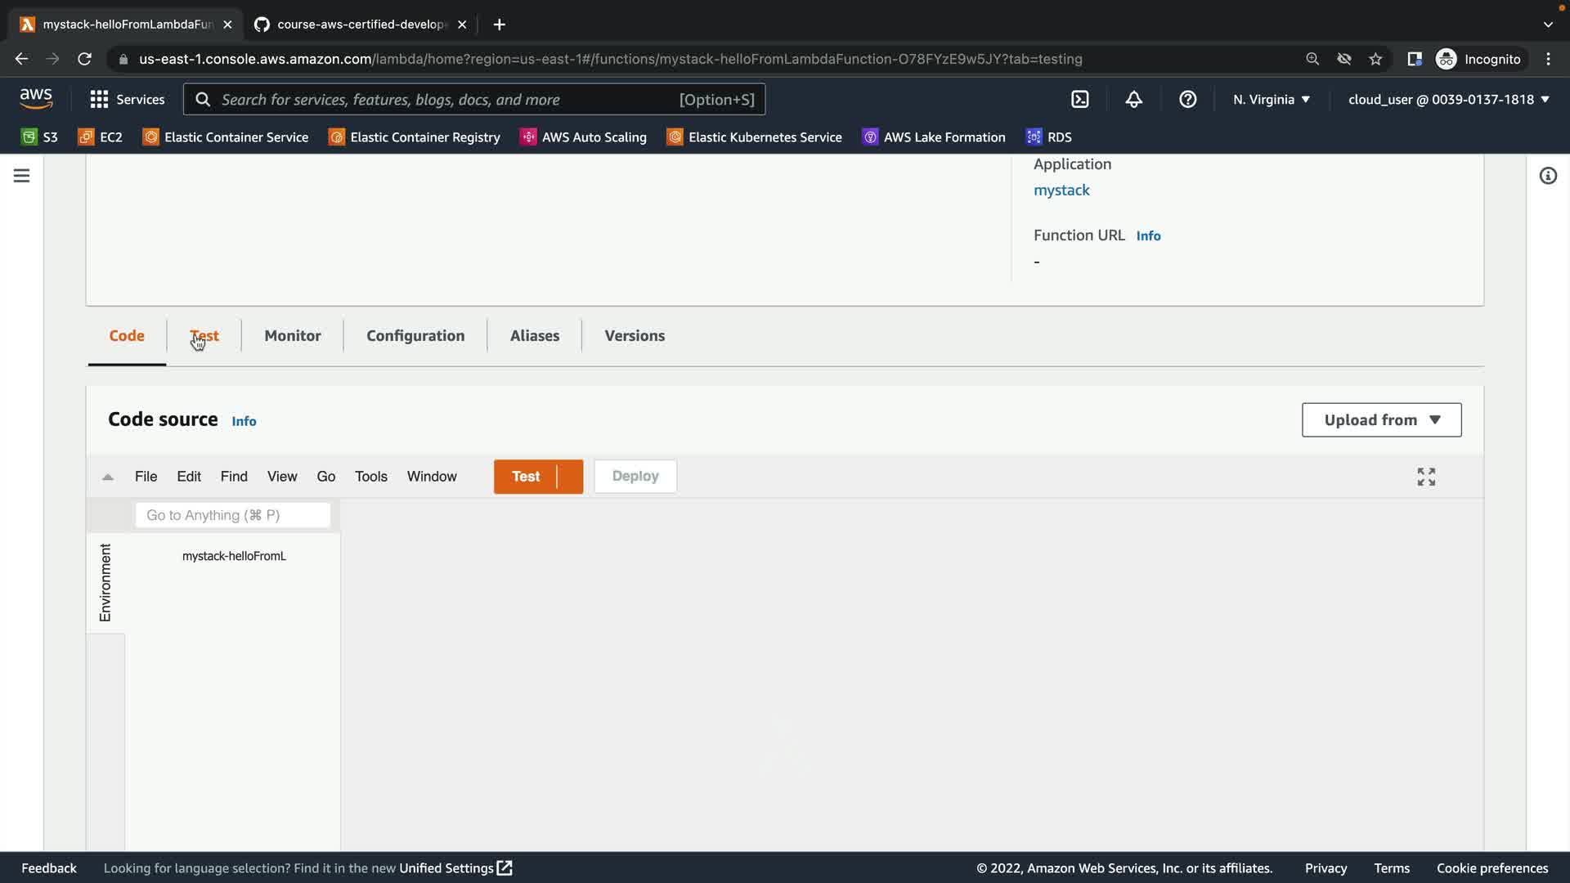This screenshot has height=883, width=1570.
Task: Open the Services grid menu
Action: [x=127, y=100]
